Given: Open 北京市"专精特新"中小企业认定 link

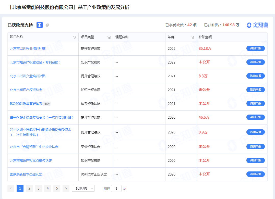Looking at the screenshot, I should 34,147.
